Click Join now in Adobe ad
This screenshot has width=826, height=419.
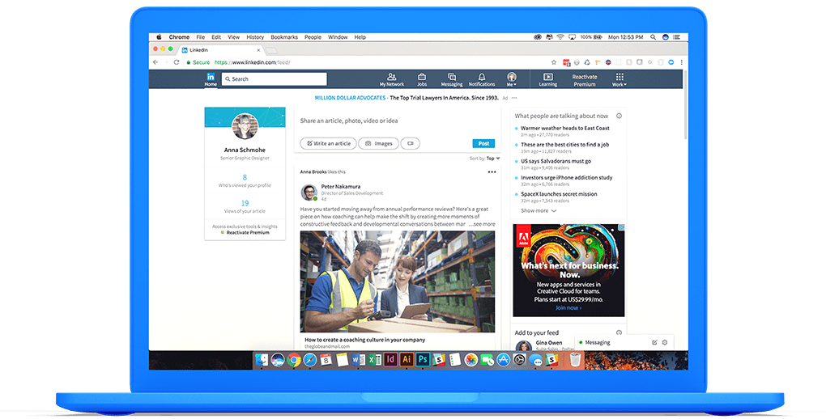pos(568,308)
